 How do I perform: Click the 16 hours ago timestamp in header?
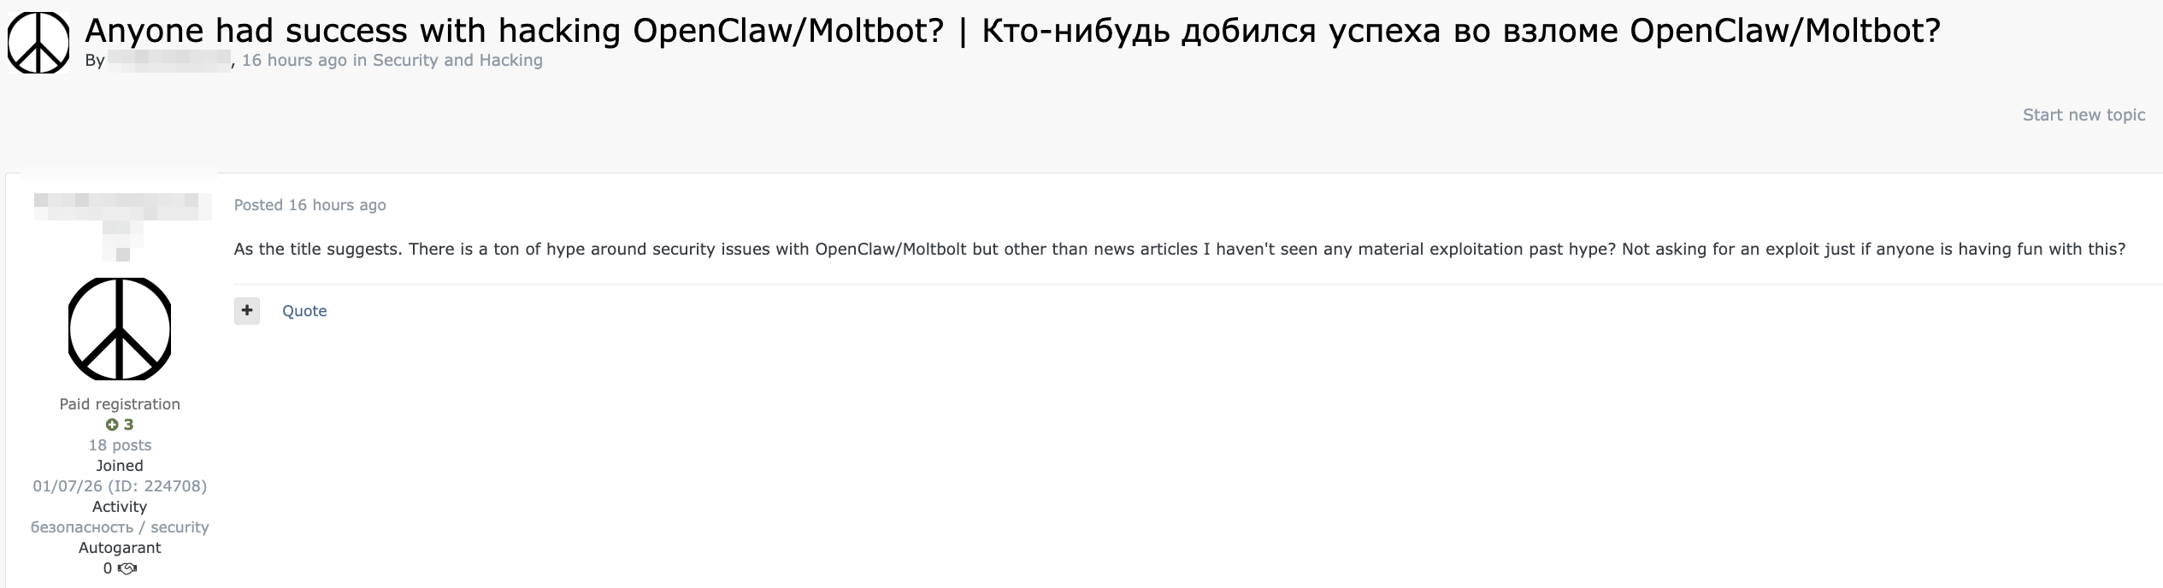click(294, 60)
